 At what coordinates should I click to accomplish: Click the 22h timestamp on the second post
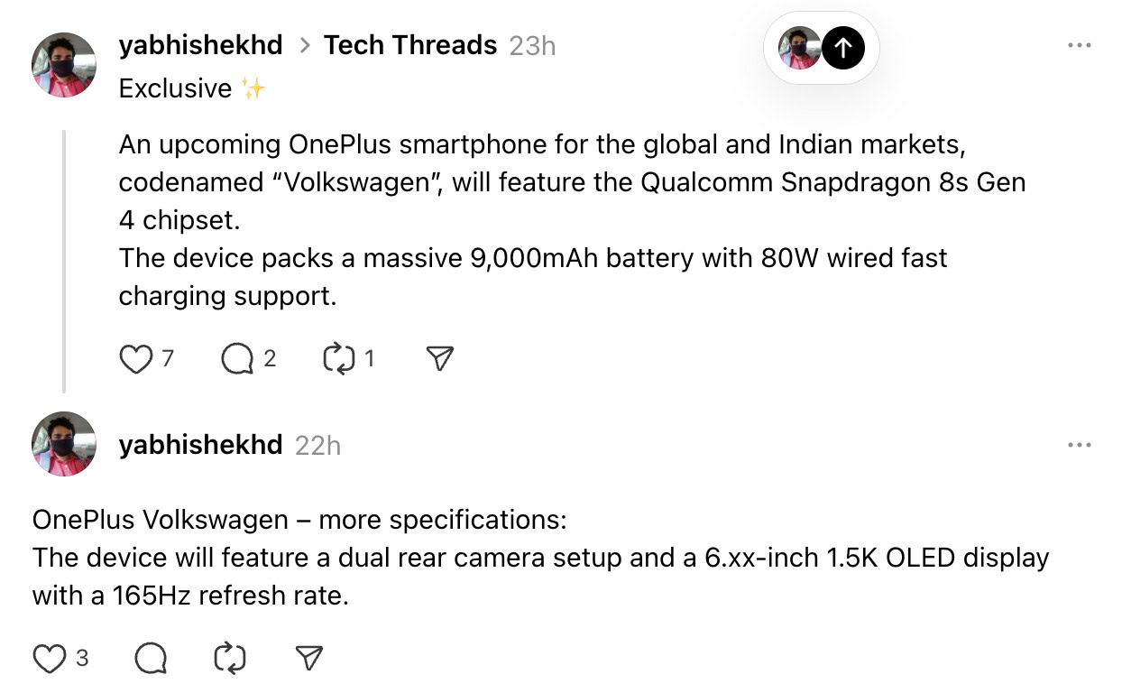pos(317,444)
